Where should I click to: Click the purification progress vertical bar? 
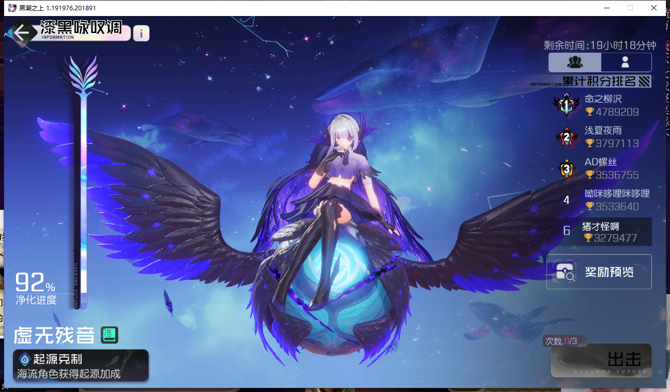coord(81,201)
